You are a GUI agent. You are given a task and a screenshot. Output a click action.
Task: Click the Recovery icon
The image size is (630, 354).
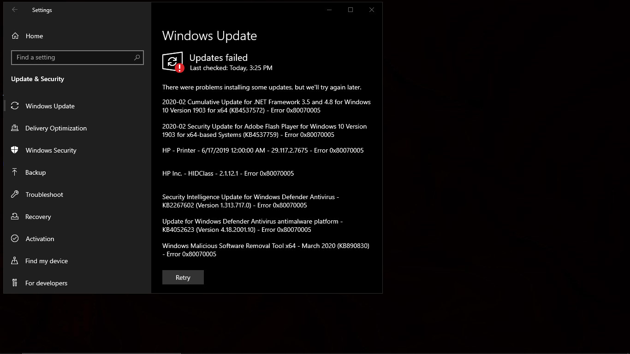point(15,217)
